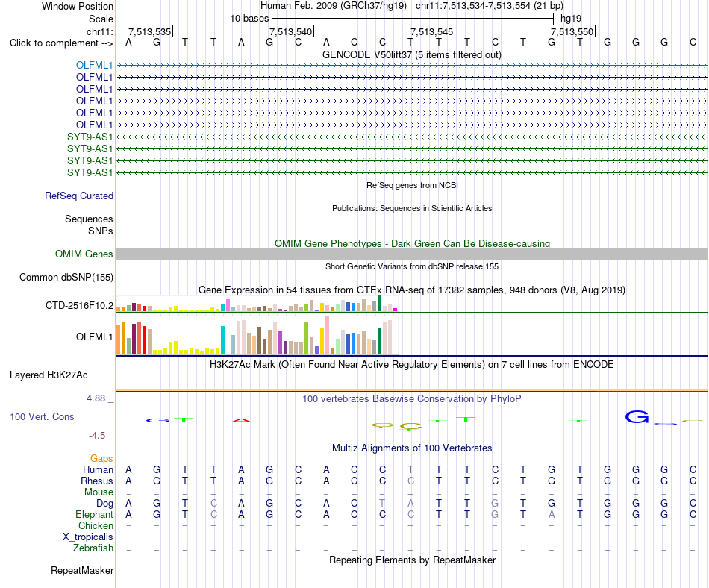This screenshot has width=709, height=588.
Task: Click the yellow-green tall bar in OLFML1 chart
Action: pyautogui.click(x=306, y=338)
